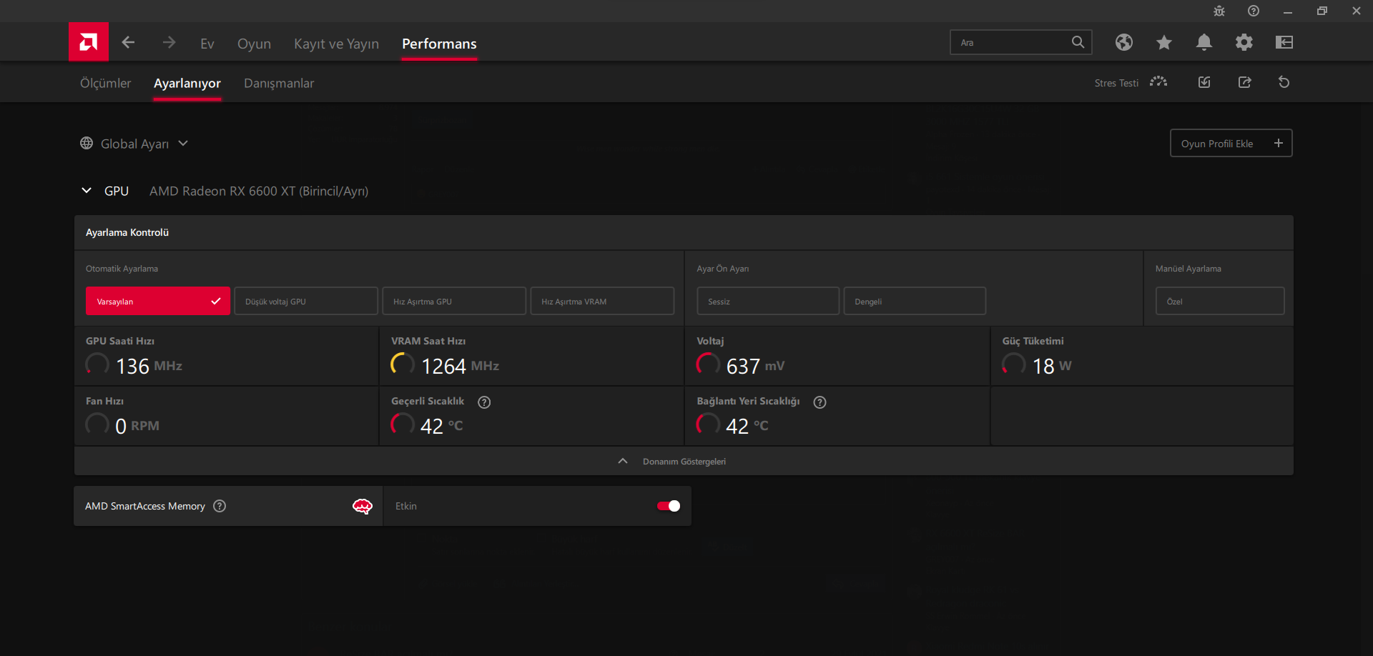Select the Özel manual tuning option
Image resolution: width=1373 pixels, height=656 pixels.
(1220, 301)
